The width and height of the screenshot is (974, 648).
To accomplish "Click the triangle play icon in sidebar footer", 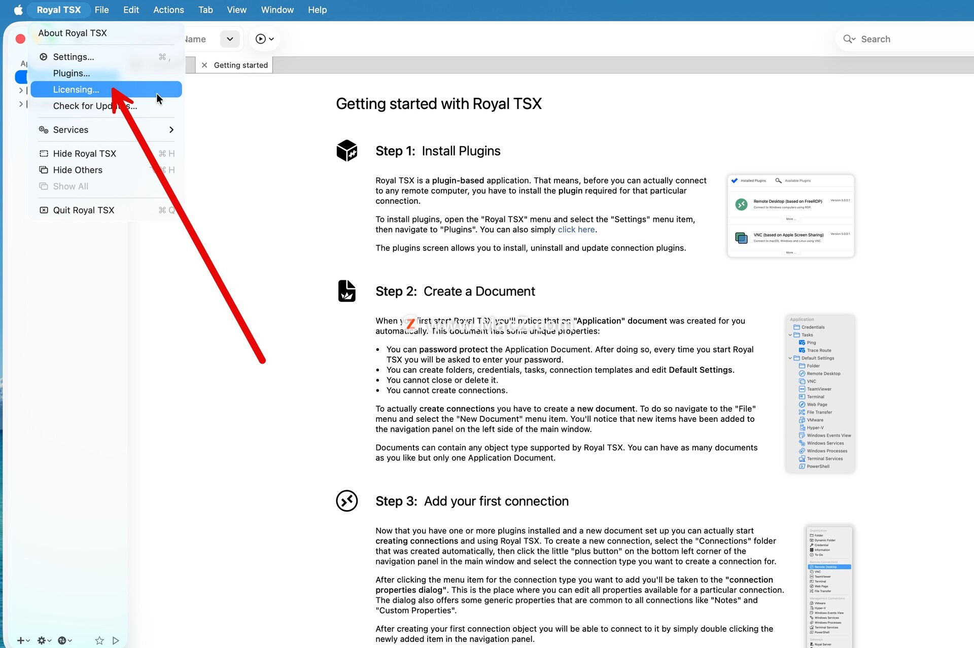I will tap(116, 640).
